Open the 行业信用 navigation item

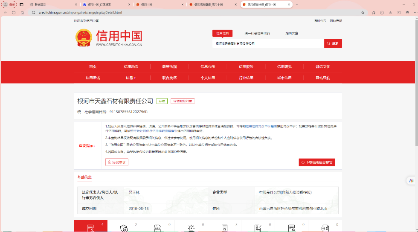(x=246, y=78)
